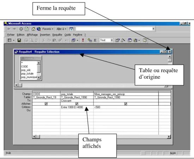Open the Home page icon
Screen dimensions: 194x159
(33, 29)
